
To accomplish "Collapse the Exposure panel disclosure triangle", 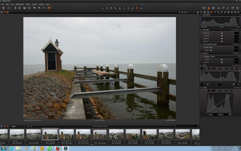I will pyautogui.click(x=201, y=30).
